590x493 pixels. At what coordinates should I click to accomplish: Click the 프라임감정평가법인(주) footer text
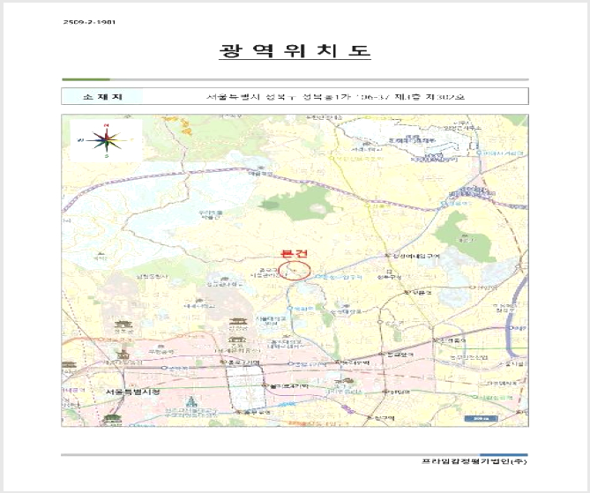pos(474,461)
